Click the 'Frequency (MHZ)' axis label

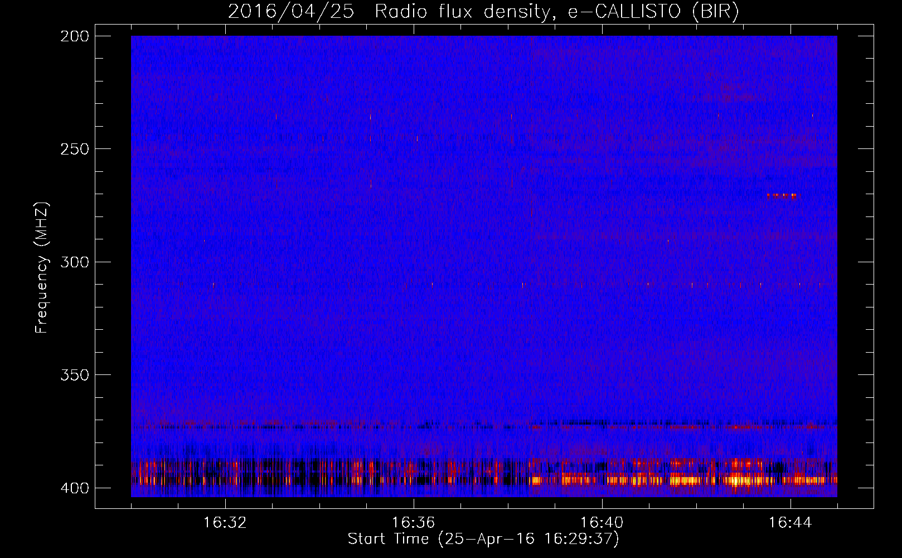(42, 268)
